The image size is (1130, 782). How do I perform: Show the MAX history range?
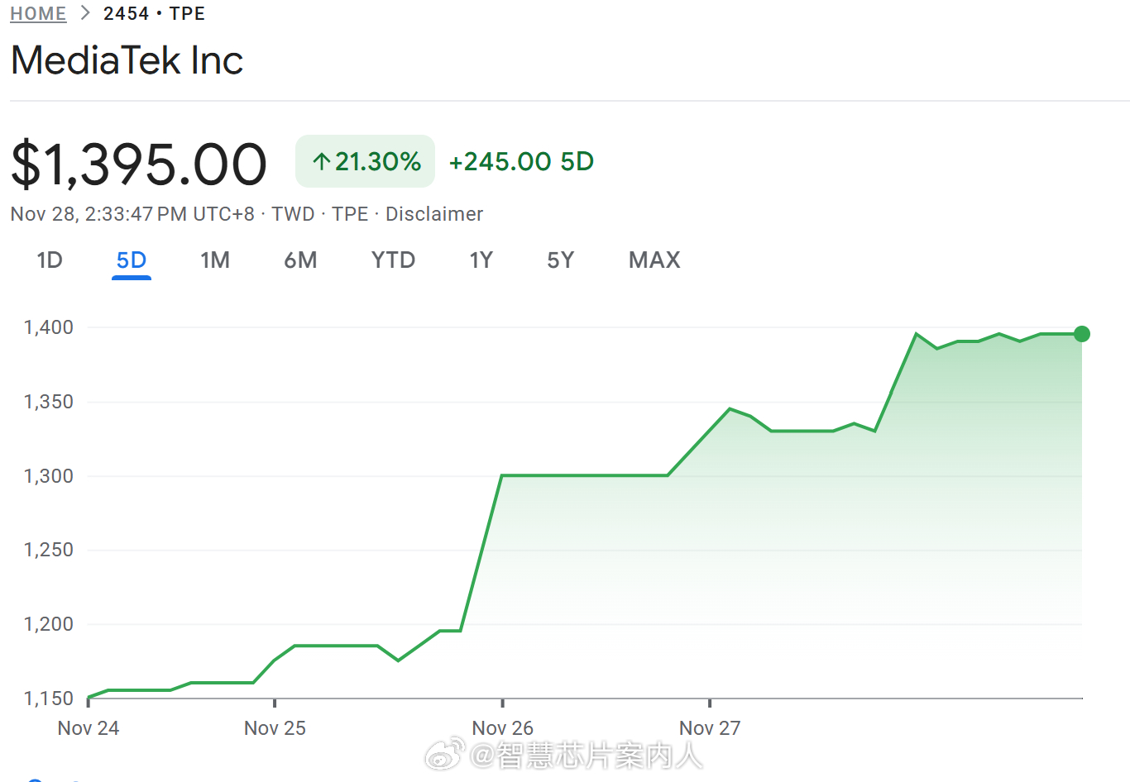point(654,260)
